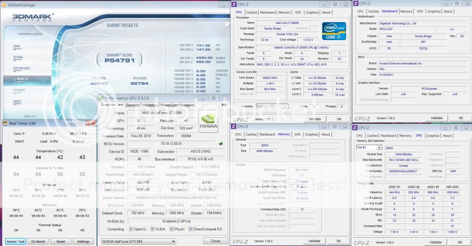Click Validate in CPU-Z Memory window

coord(314,241)
